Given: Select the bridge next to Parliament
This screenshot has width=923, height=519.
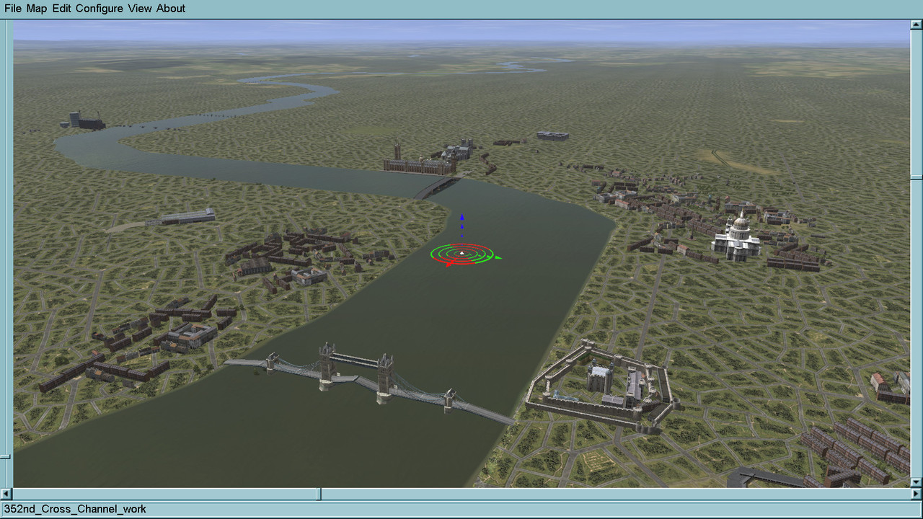Looking at the screenshot, I should point(436,186).
